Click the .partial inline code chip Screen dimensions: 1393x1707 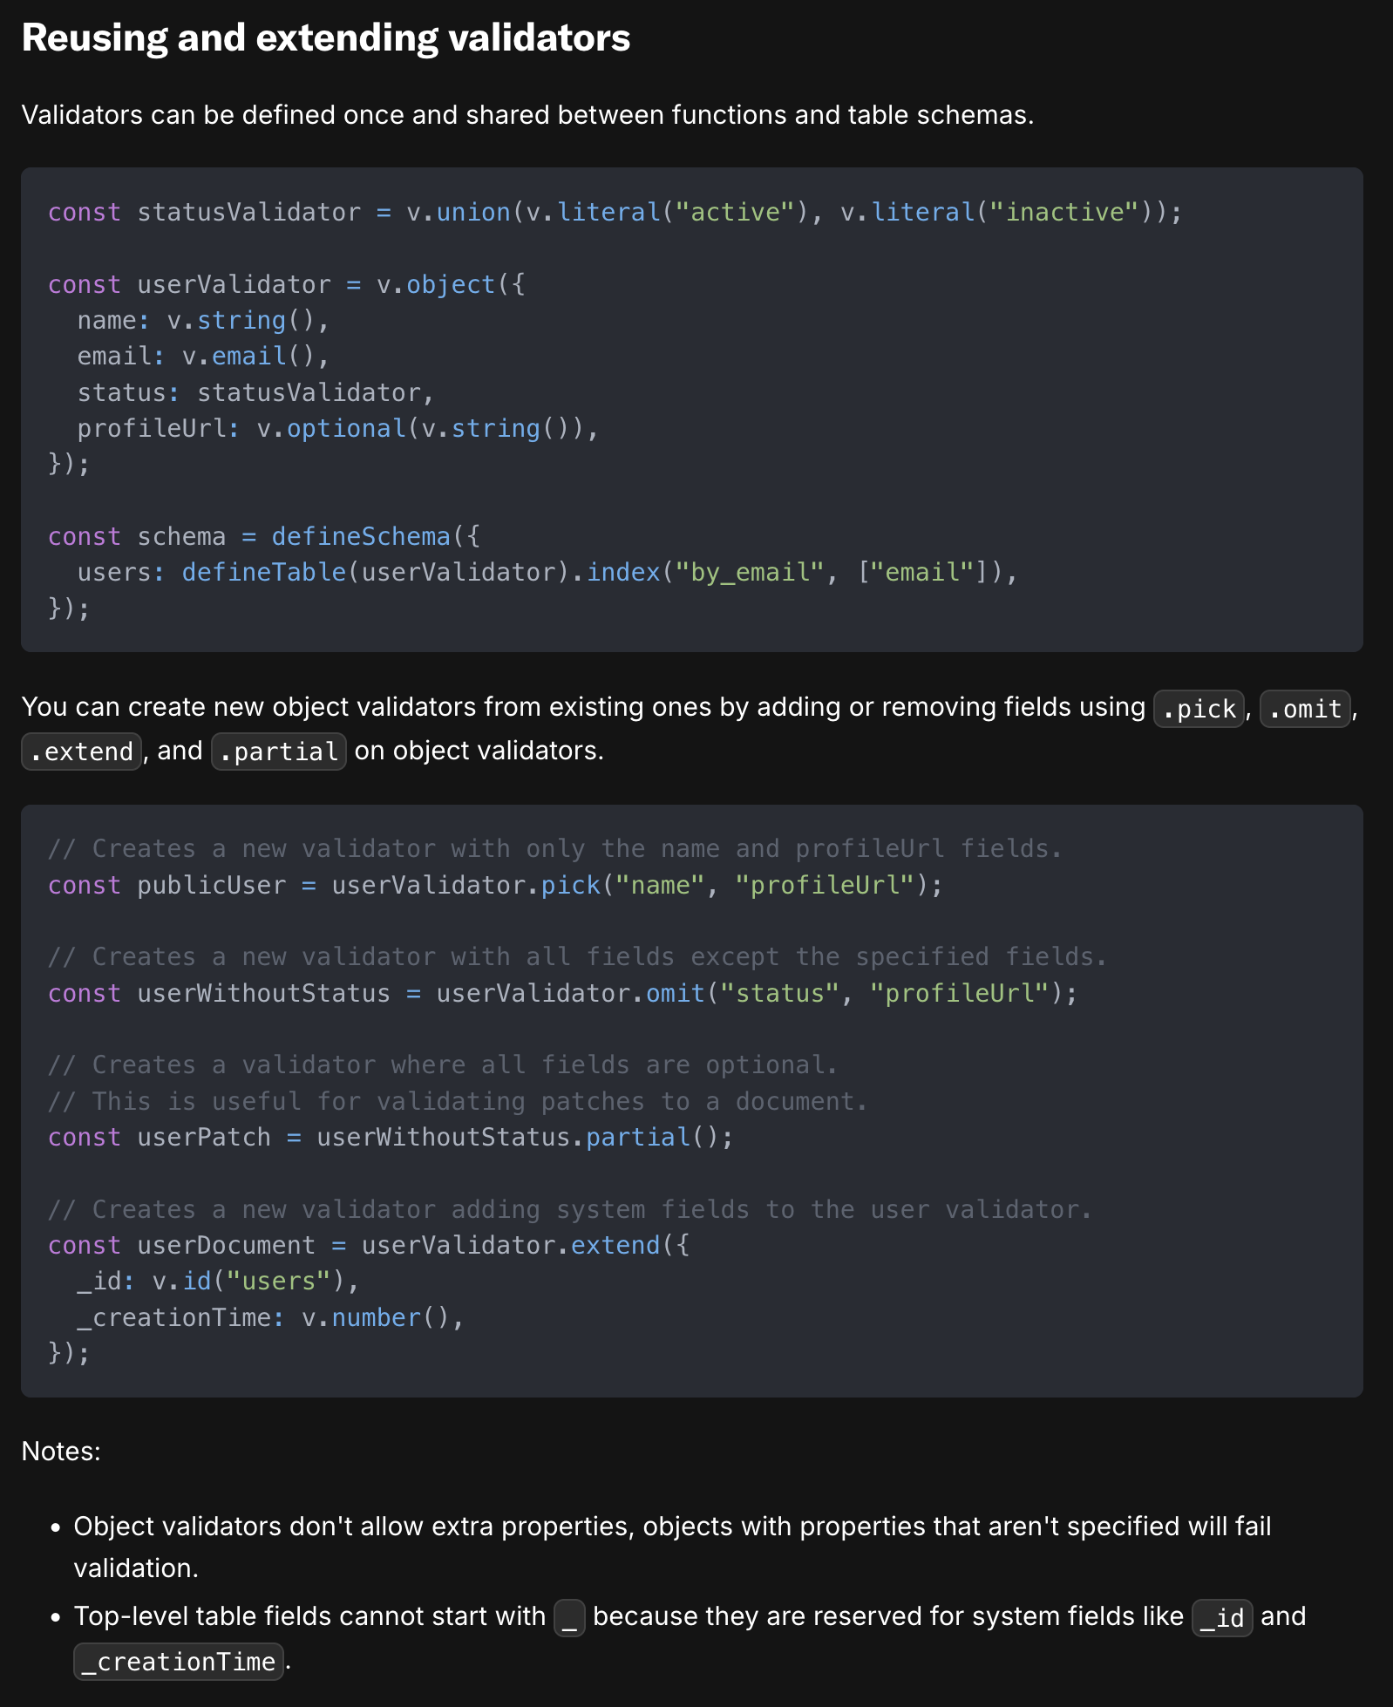pyautogui.click(x=279, y=751)
